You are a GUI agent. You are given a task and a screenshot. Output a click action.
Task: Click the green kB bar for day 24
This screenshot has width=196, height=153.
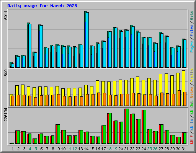pos(145,127)
